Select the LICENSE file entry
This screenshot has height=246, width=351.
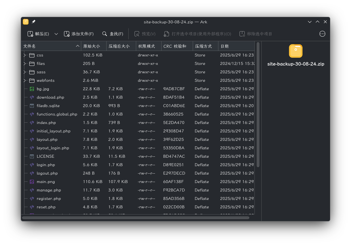click(x=45, y=156)
